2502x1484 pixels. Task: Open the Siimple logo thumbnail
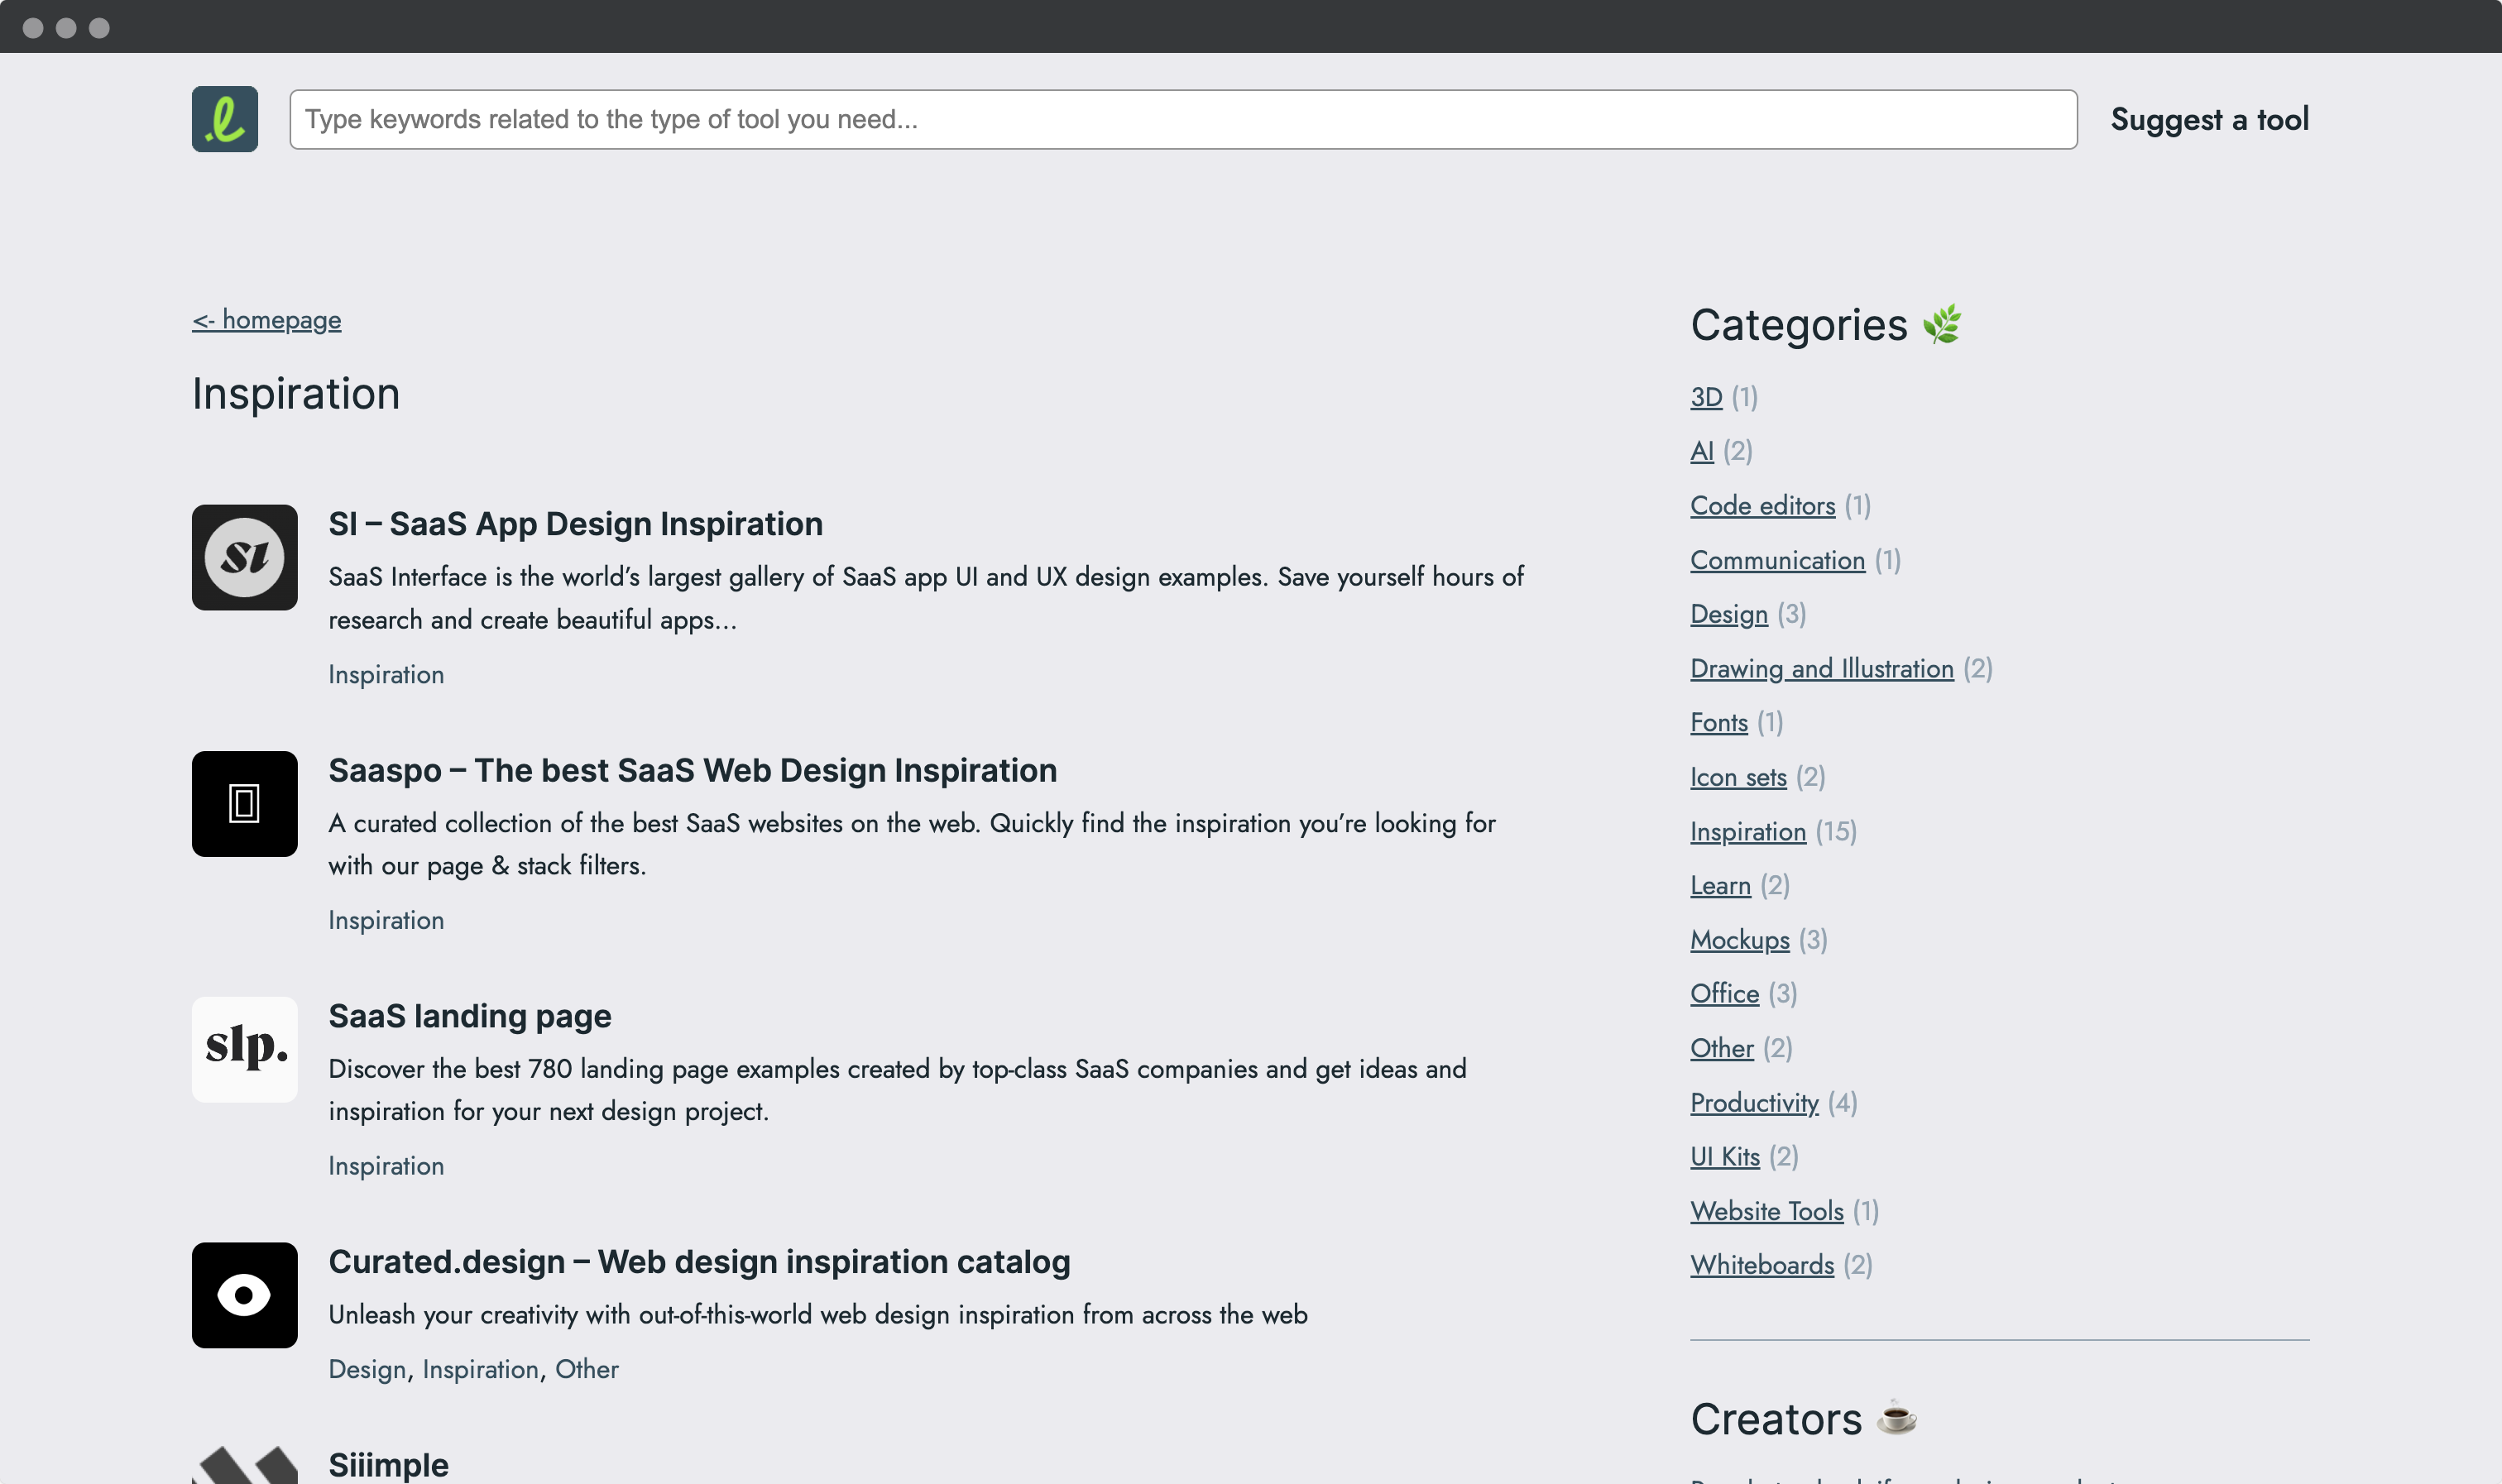[244, 1464]
